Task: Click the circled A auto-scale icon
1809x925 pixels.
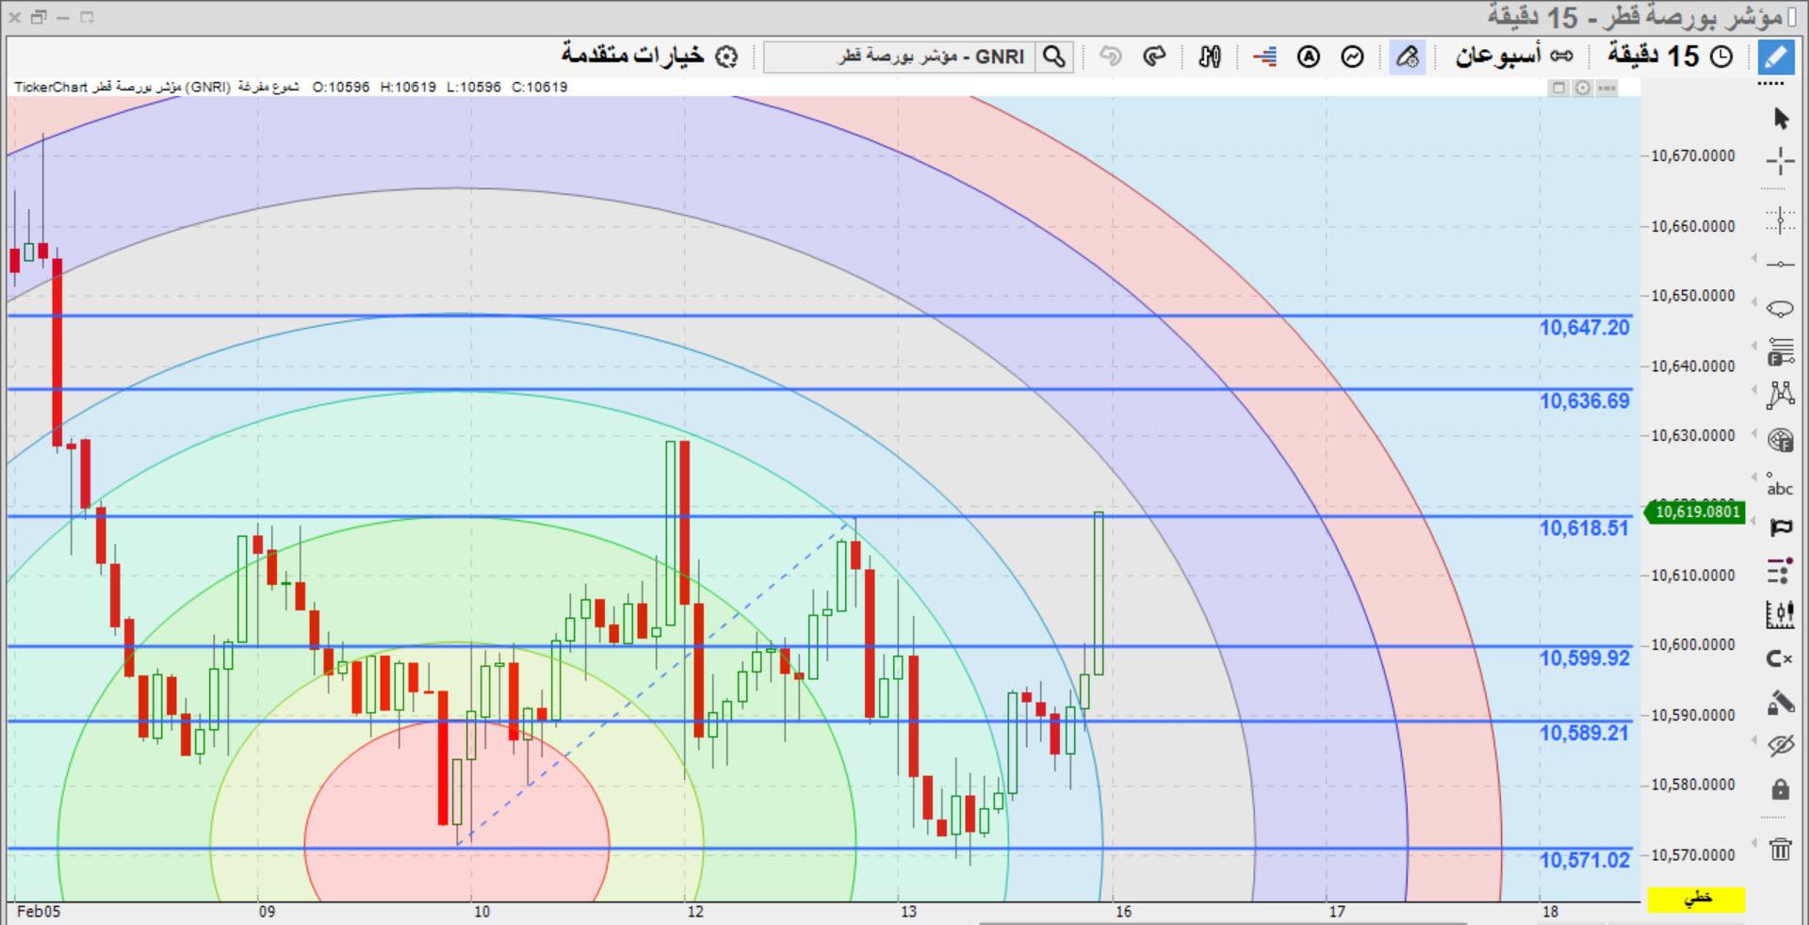Action: (x=1309, y=57)
